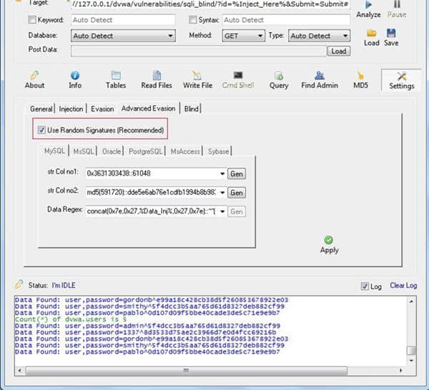Viewport: 429px width, 390px height.
Task: Click the Post Data input field
Action: [x=199, y=51]
